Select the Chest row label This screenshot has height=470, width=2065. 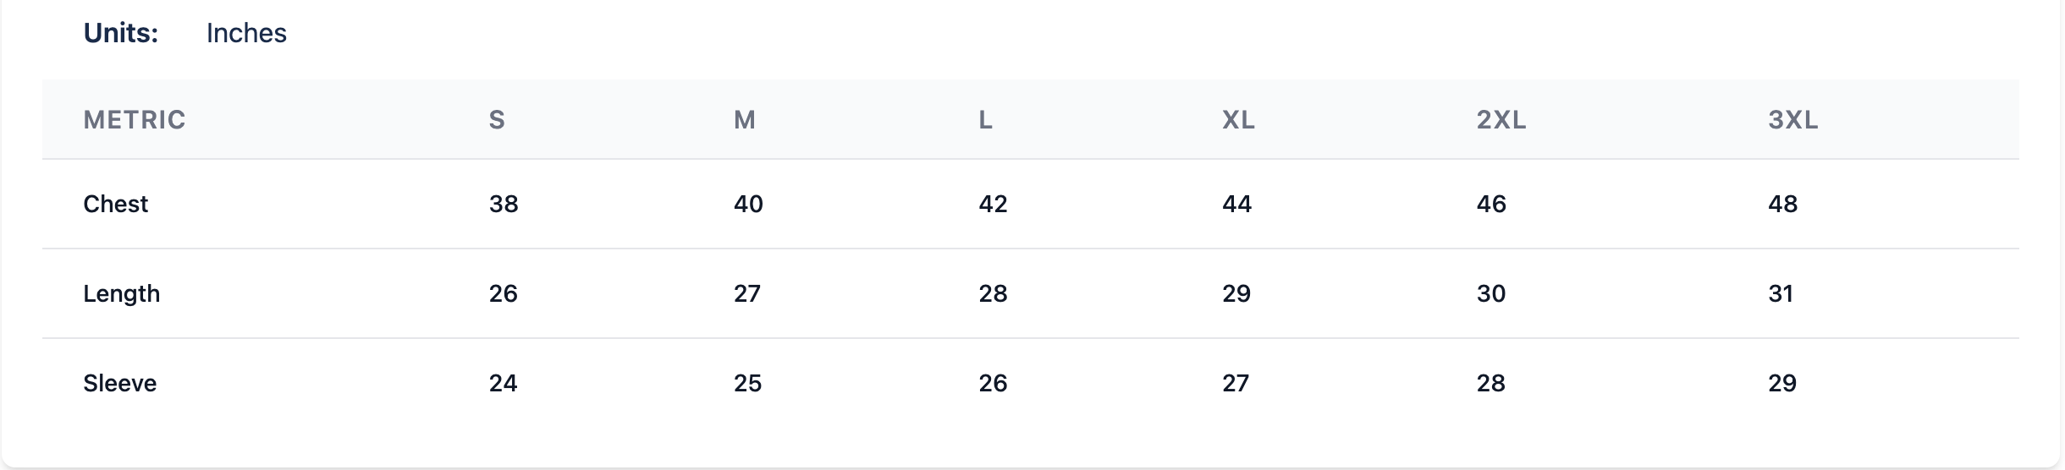[116, 205]
